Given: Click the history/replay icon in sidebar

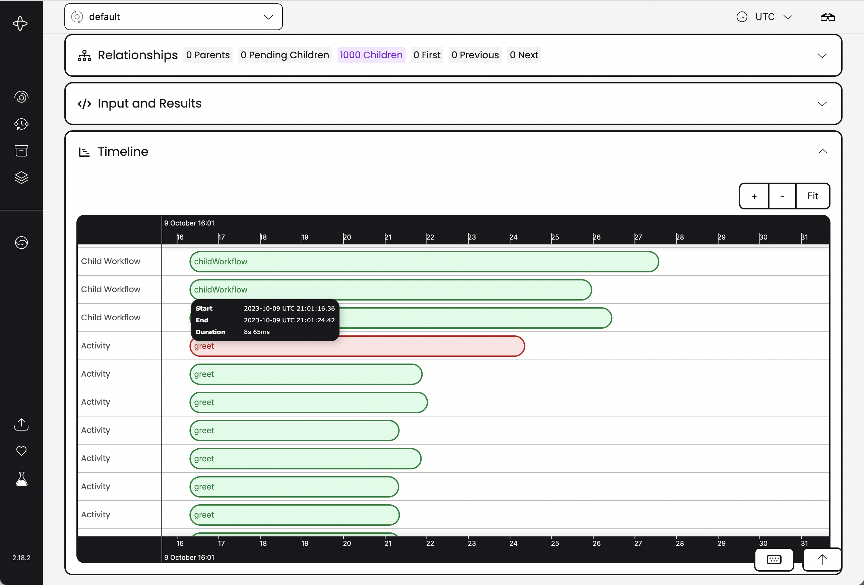Looking at the screenshot, I should click(21, 123).
